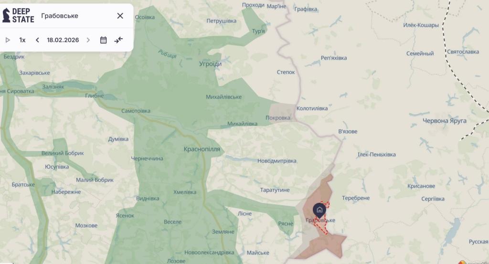Go to next date arrow

click(88, 40)
